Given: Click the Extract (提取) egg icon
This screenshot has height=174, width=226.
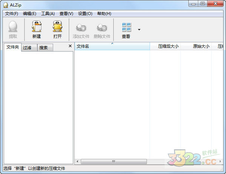Looking at the screenshot, I should (x=13, y=26).
